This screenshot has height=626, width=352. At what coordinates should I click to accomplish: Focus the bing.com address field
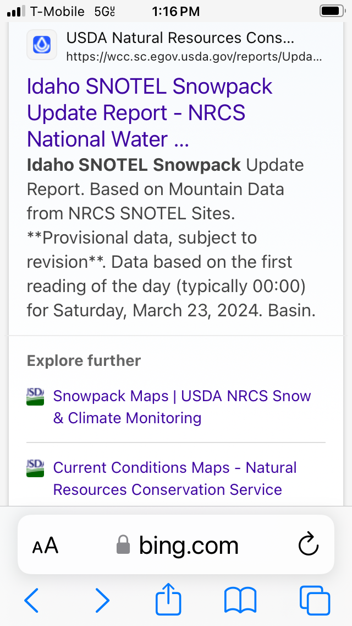coord(189,546)
